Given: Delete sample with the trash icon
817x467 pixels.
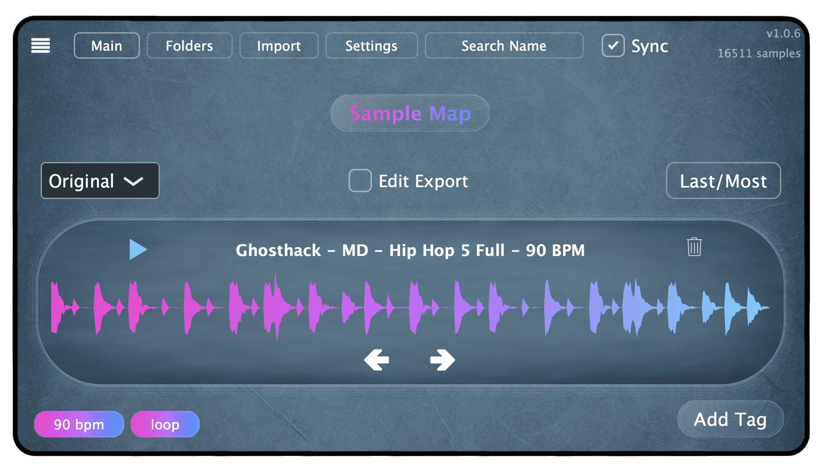Looking at the screenshot, I should point(694,247).
